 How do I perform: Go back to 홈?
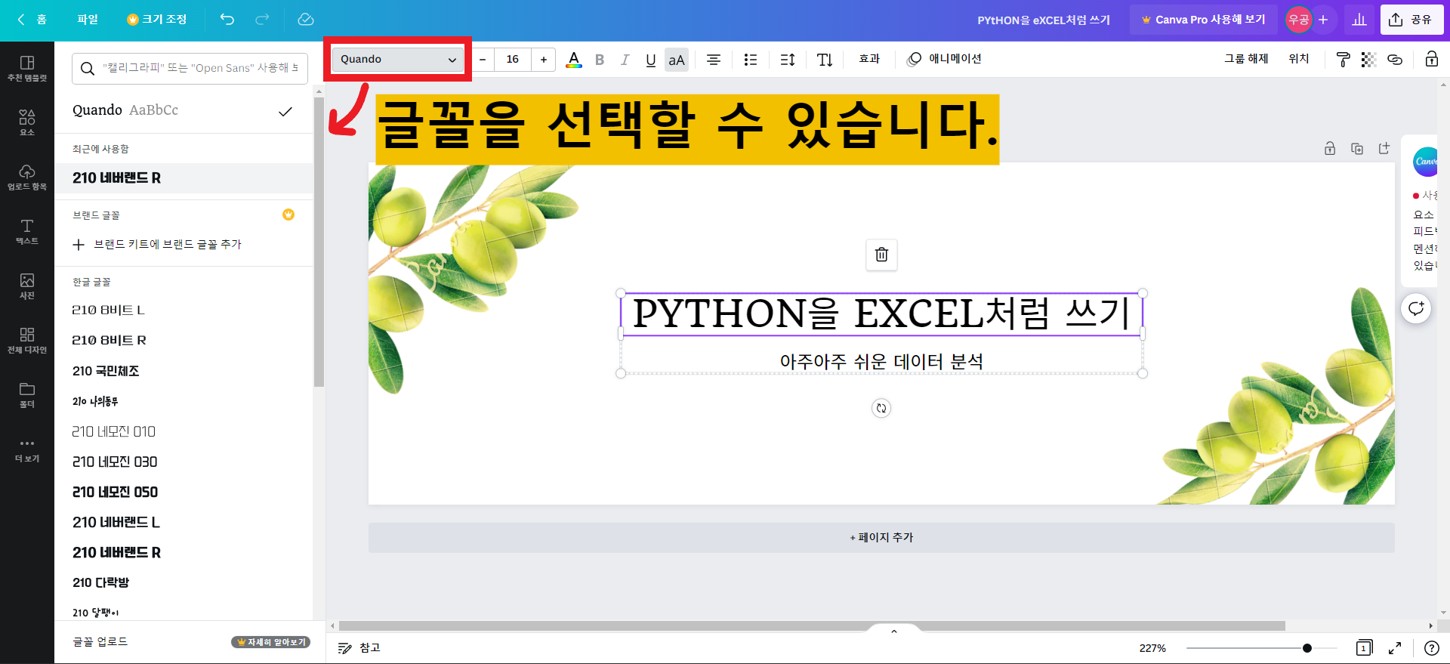32,20
